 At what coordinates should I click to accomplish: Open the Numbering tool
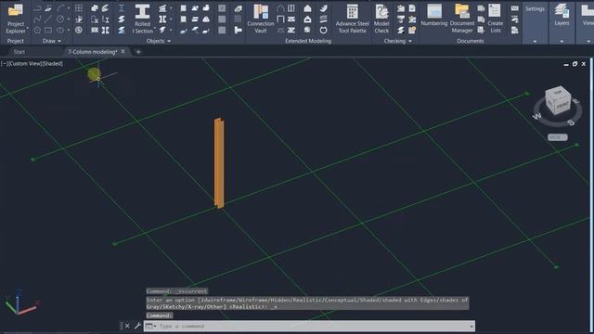434,15
